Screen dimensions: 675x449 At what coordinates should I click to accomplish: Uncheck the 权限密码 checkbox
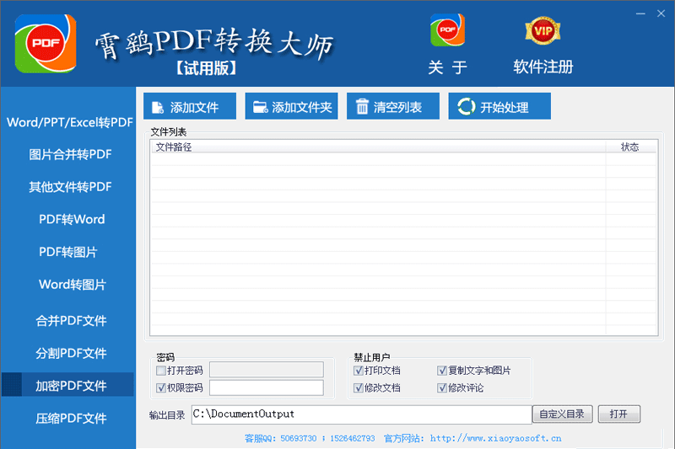pyautogui.click(x=161, y=388)
